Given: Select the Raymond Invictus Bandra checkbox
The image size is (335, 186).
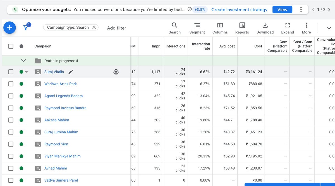Looking at the screenshot, I should [11, 108].
